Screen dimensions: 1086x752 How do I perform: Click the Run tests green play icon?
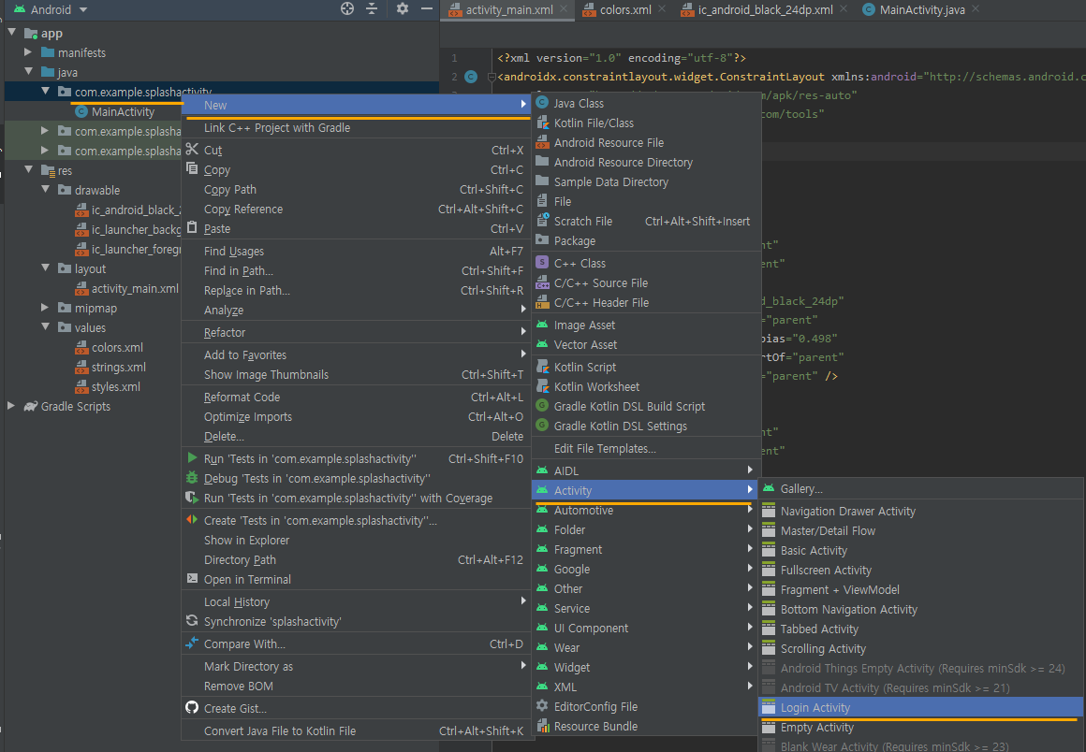[192, 458]
